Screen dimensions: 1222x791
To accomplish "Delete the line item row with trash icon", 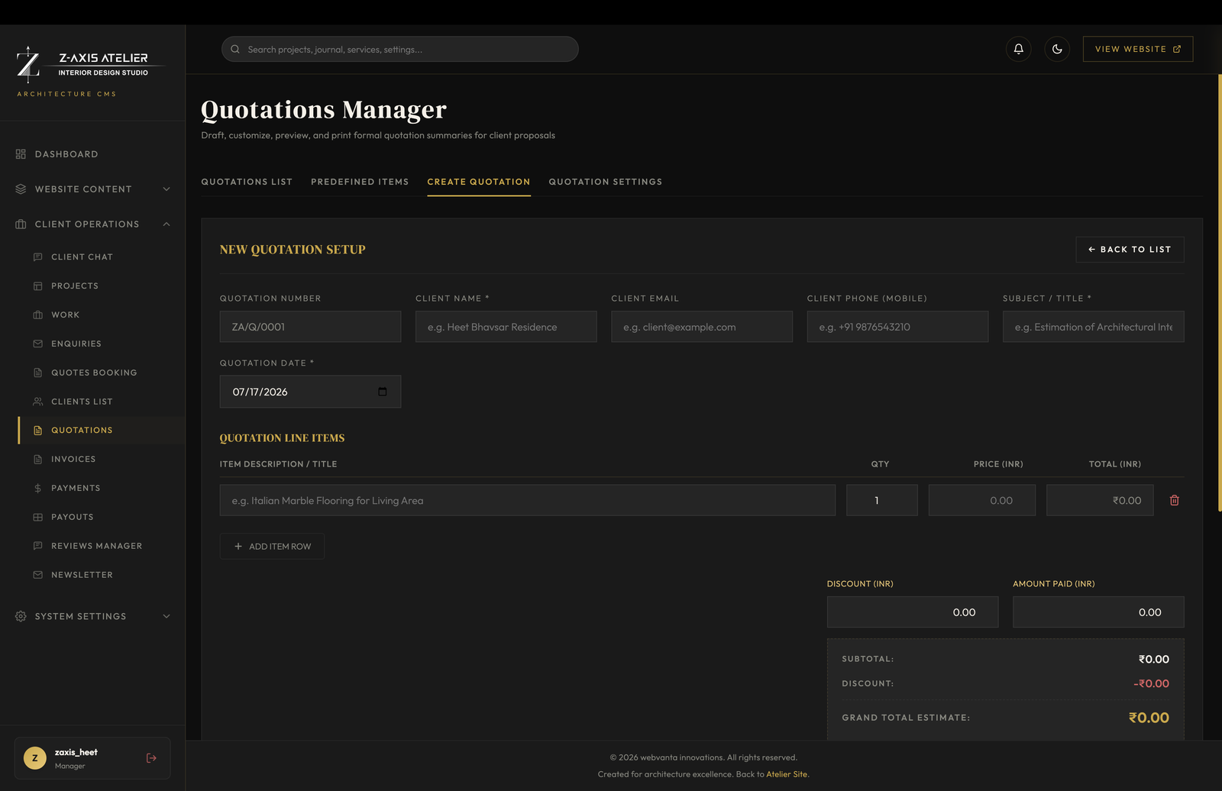I will (x=1175, y=500).
